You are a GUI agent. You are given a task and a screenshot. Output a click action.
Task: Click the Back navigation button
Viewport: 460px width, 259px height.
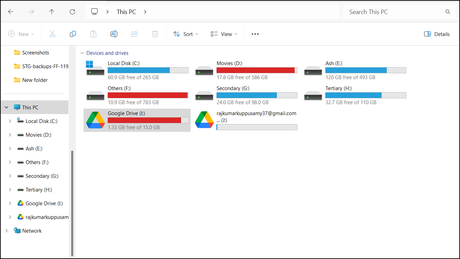[x=11, y=11]
